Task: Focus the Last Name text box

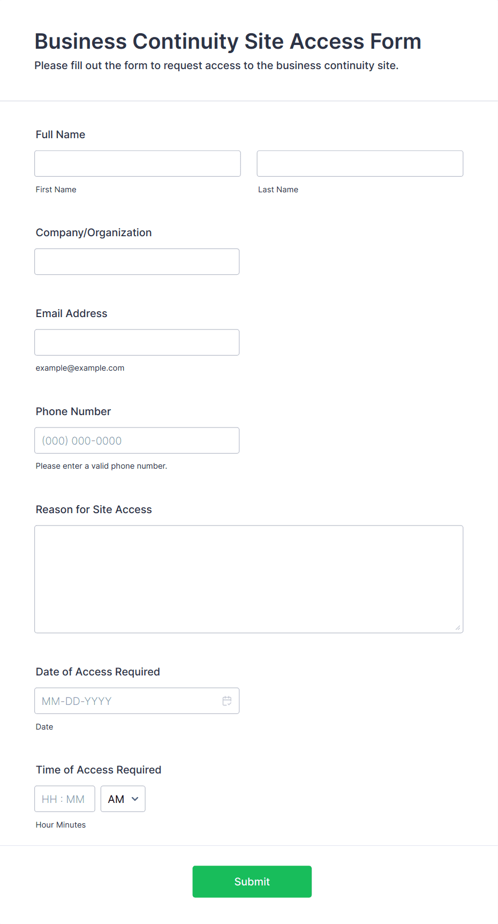Action: [x=360, y=163]
